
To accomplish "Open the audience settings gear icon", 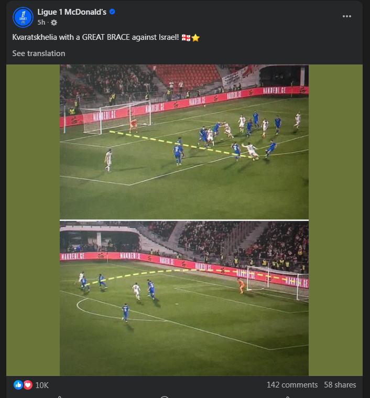I will [x=54, y=23].
